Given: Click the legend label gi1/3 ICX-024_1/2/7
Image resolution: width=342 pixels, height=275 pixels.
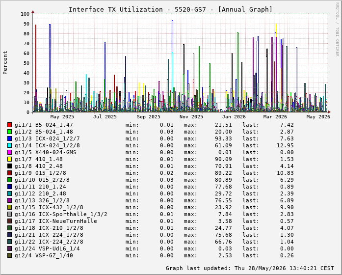Looking at the screenshot, I should [x=47, y=138].
